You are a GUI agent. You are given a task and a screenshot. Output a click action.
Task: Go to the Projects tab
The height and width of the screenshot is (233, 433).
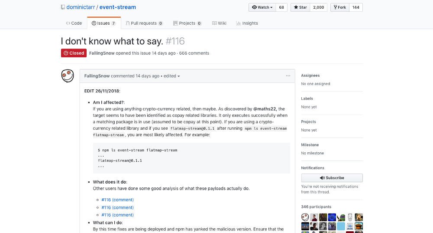point(187,23)
